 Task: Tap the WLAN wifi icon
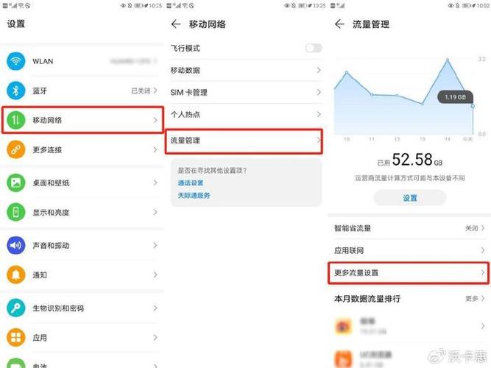(x=15, y=61)
